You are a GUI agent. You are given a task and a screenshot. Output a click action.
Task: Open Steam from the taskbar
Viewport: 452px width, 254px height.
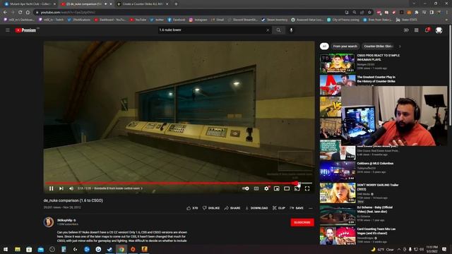coord(110,249)
